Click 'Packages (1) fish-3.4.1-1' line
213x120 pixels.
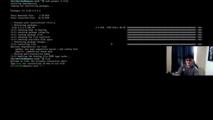tap(26, 11)
